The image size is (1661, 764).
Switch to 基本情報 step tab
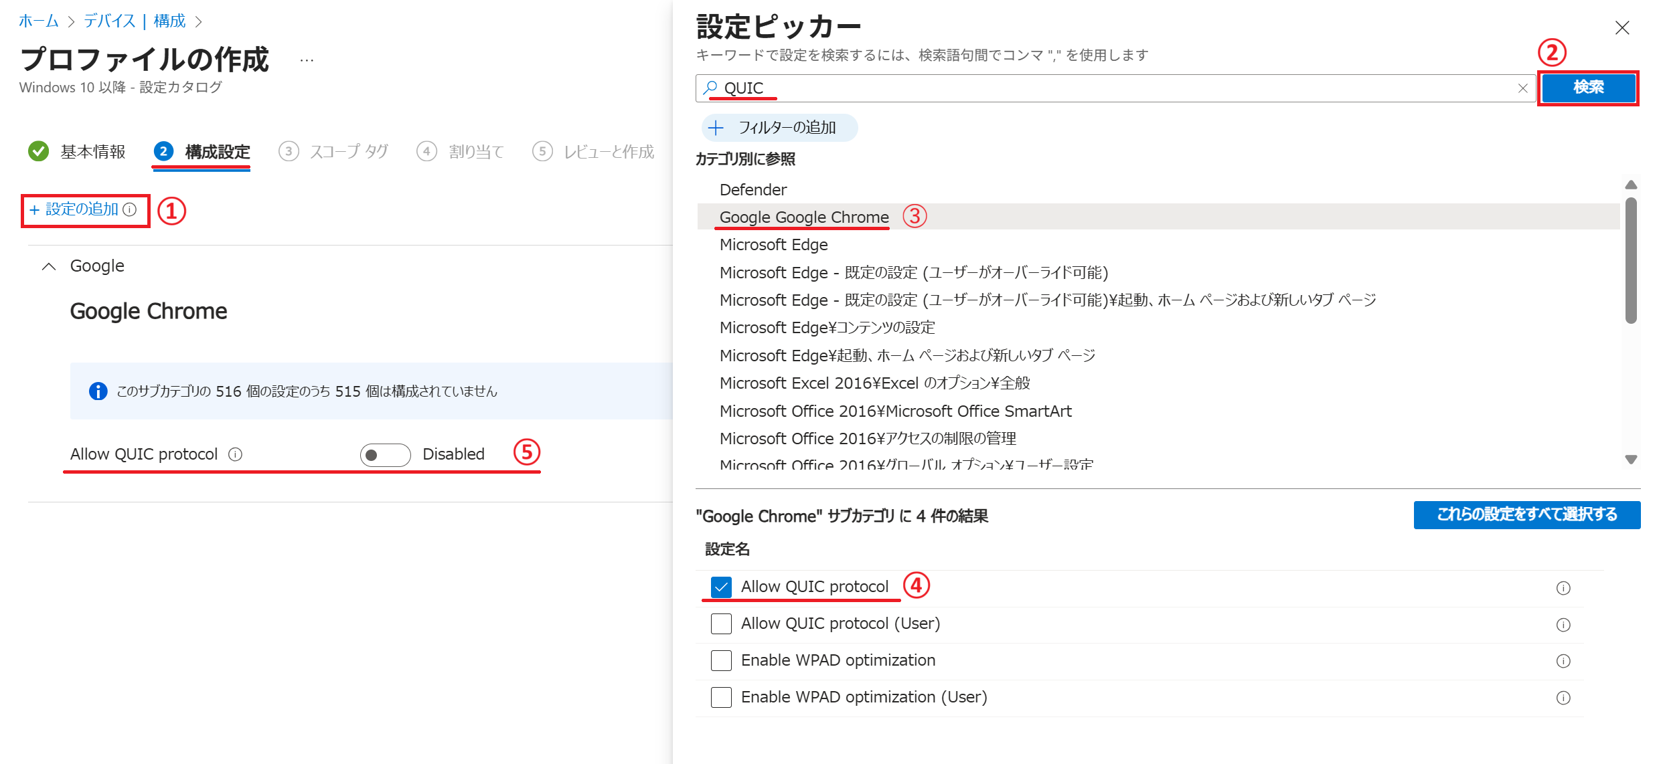[x=92, y=152]
